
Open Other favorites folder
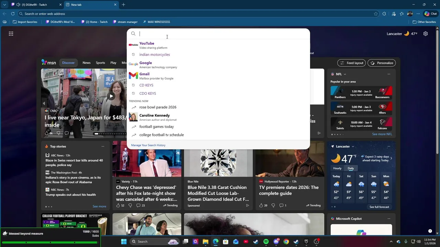pyautogui.click(x=424, y=22)
